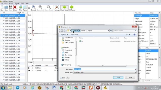This screenshot has height=90, width=161.
Task: Click Cancel in the Save report dialog
Action: point(130,77)
